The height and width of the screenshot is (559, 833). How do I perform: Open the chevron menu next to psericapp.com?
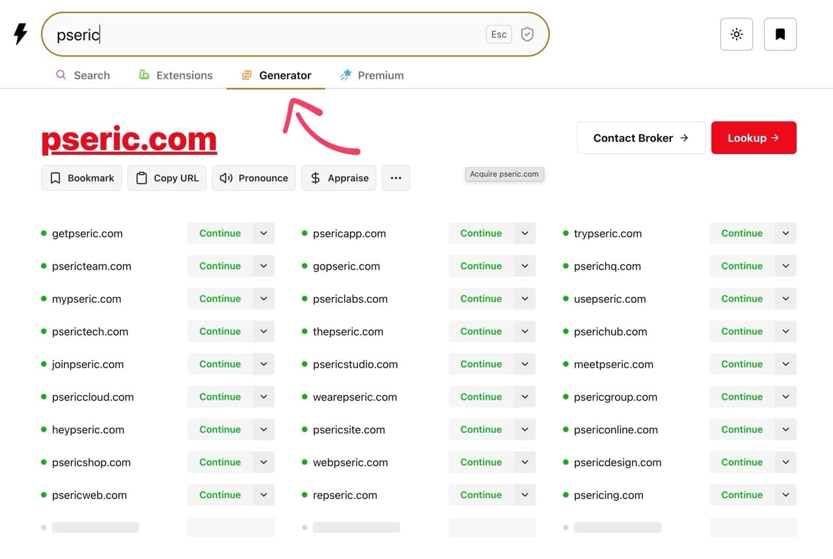coord(525,233)
